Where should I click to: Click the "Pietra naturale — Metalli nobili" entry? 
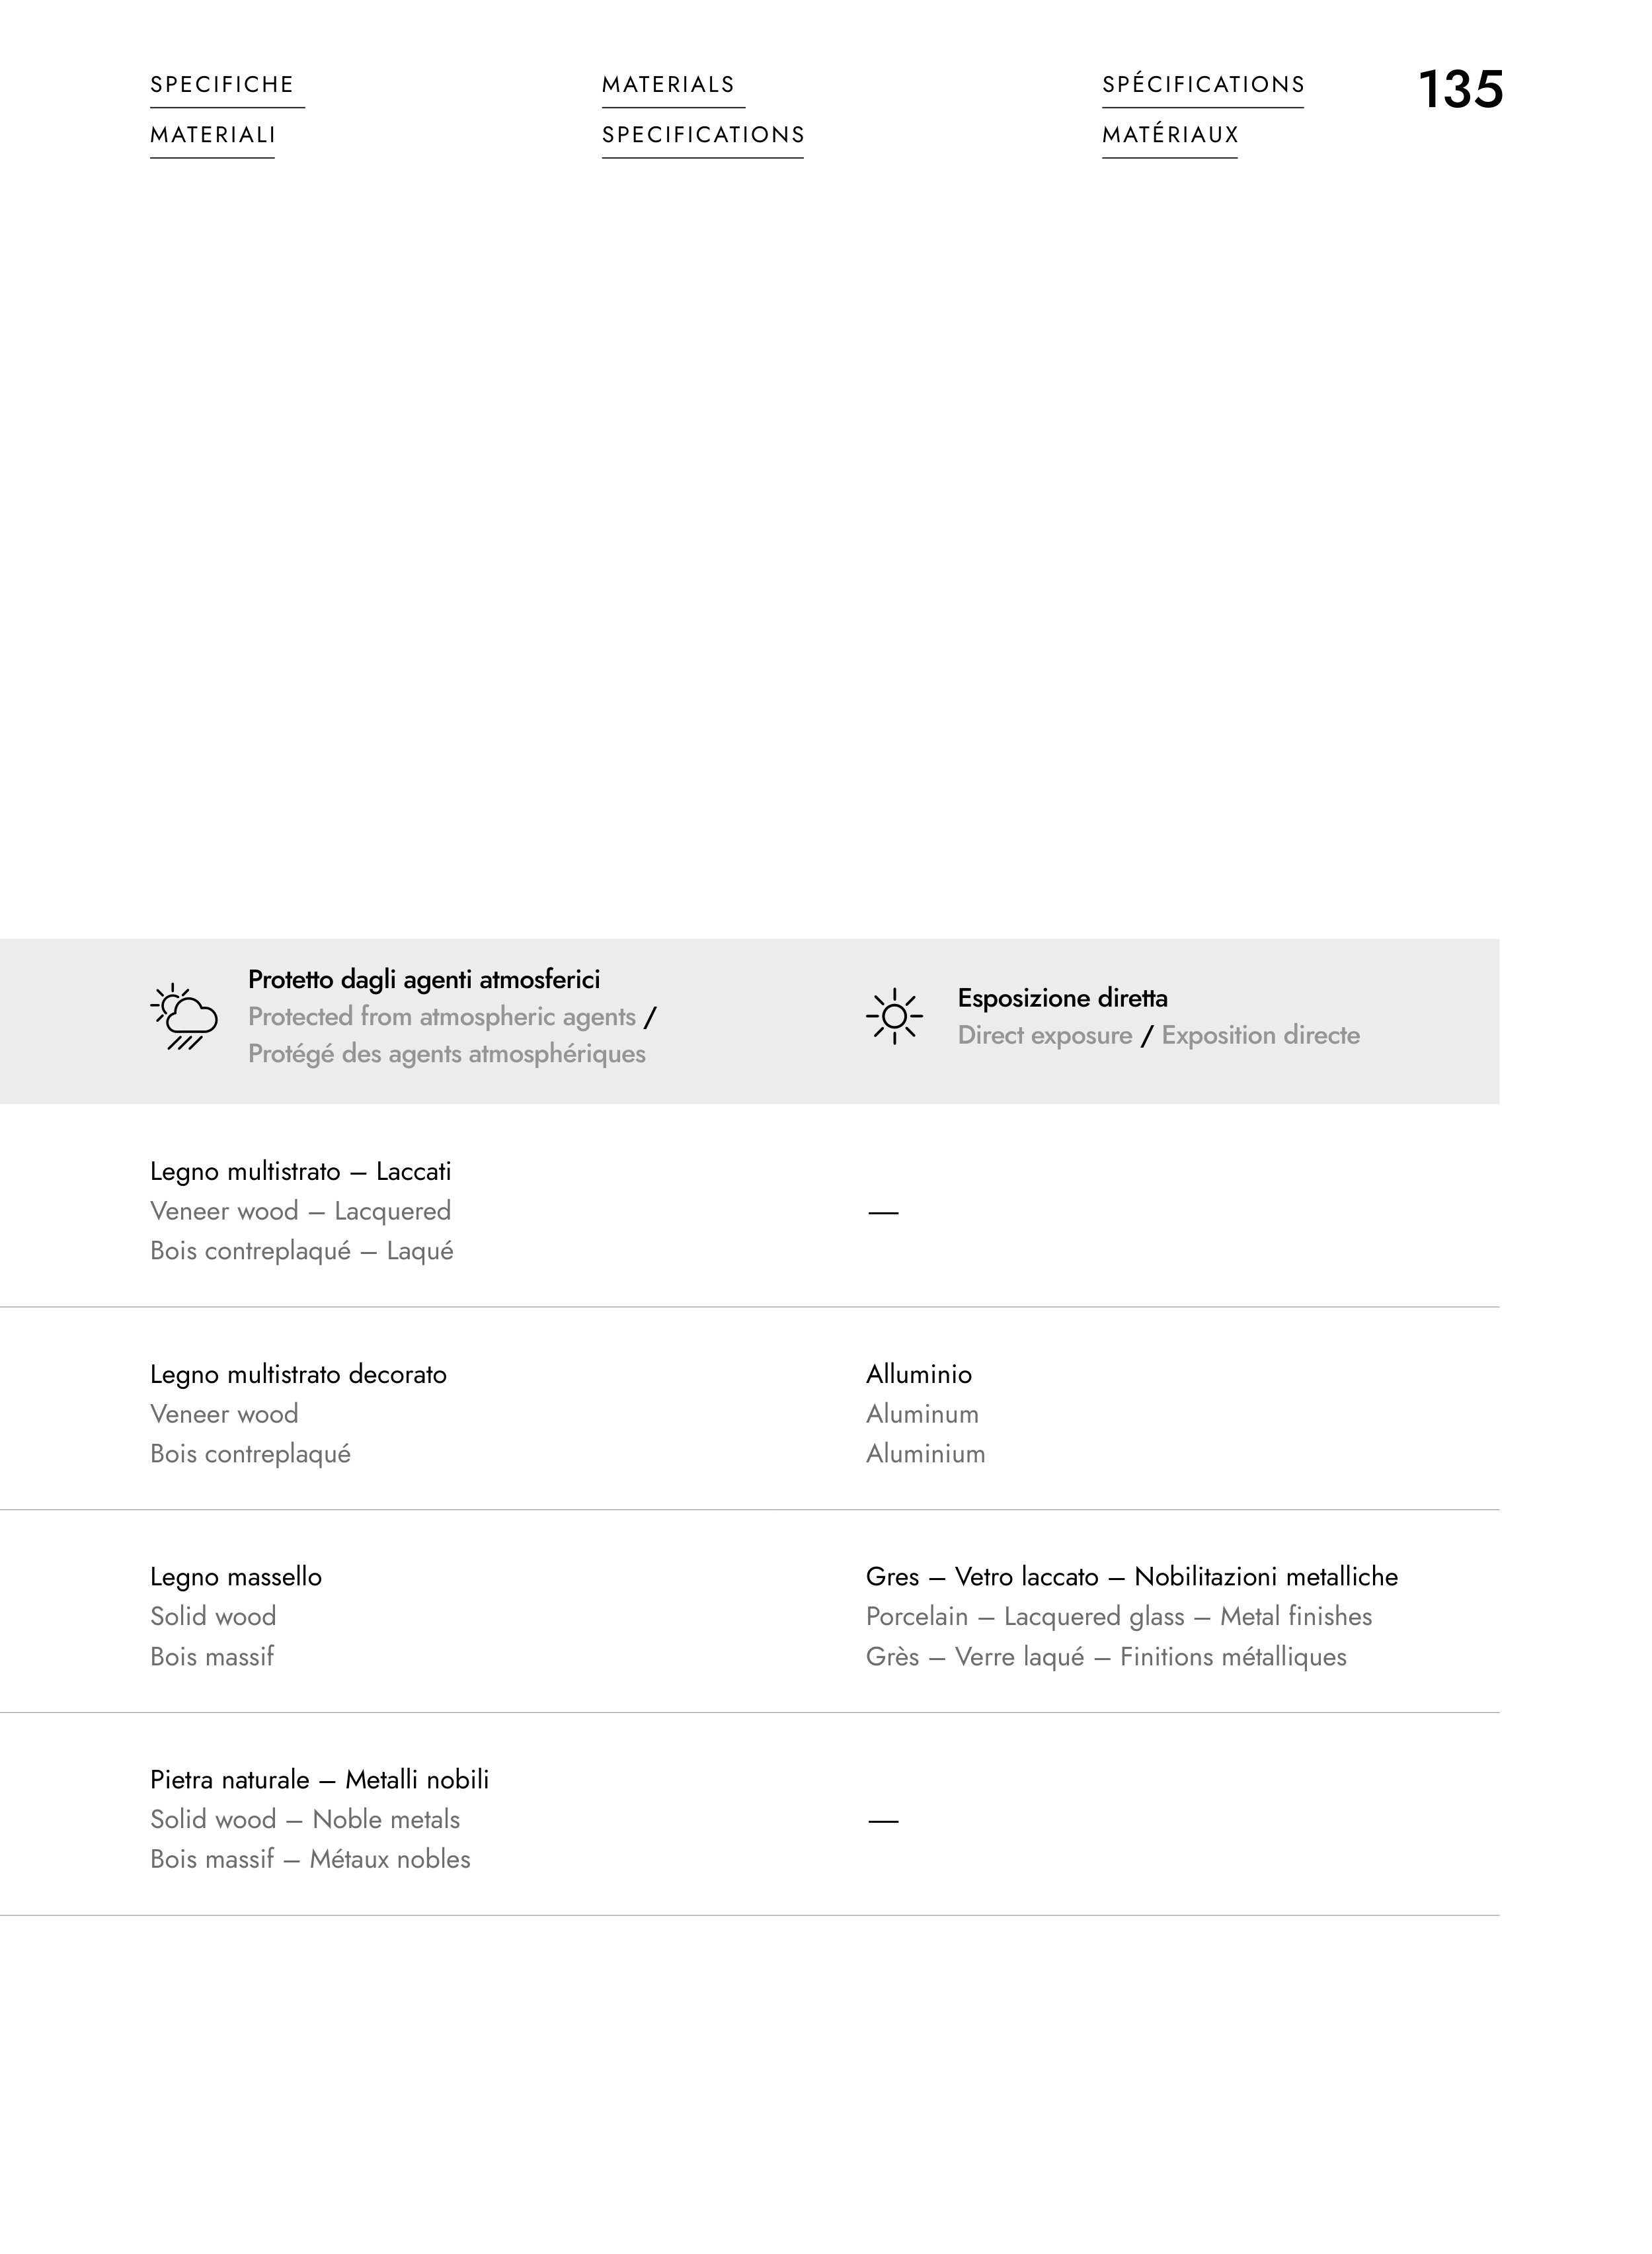319,1780
